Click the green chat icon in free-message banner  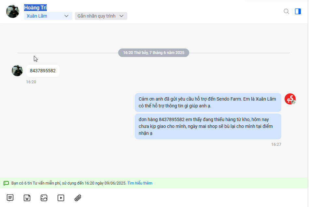click(6, 183)
